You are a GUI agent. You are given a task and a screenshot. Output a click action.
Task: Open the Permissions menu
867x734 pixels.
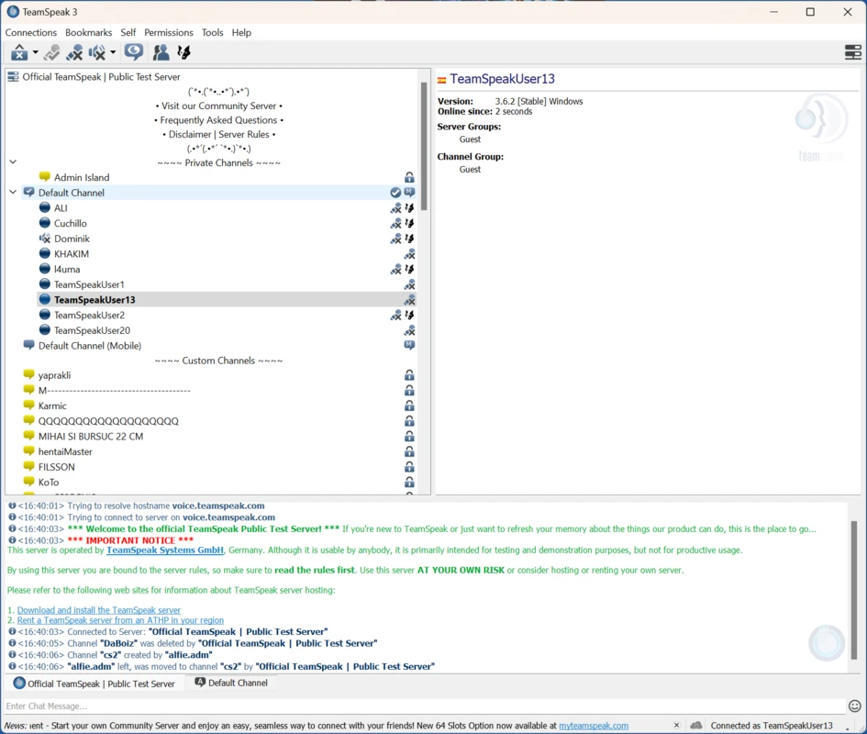point(169,32)
